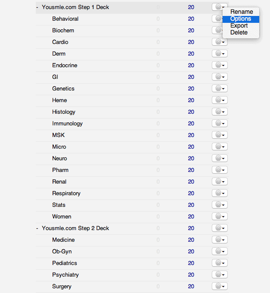Select the Pediatrics deck

click(65, 263)
